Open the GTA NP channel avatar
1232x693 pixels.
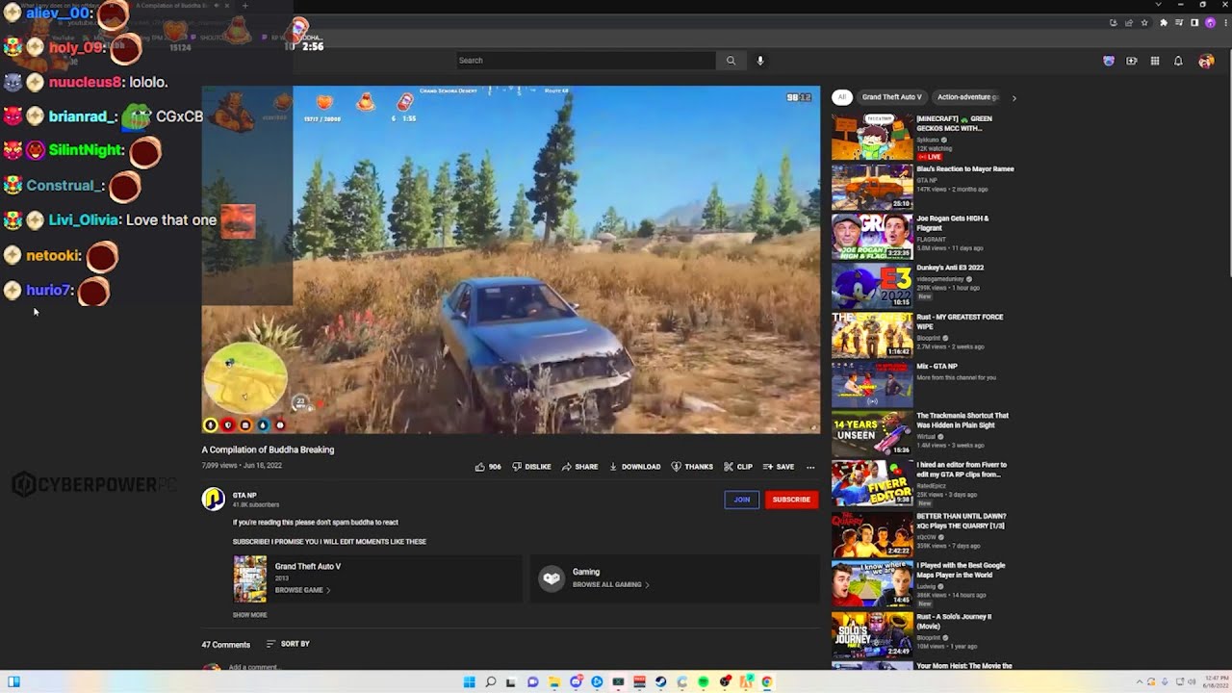[x=213, y=499]
